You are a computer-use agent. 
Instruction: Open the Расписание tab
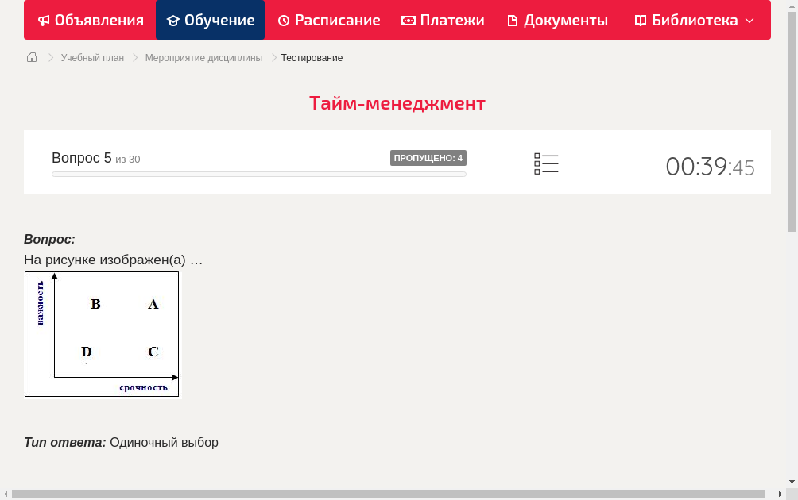[328, 20]
